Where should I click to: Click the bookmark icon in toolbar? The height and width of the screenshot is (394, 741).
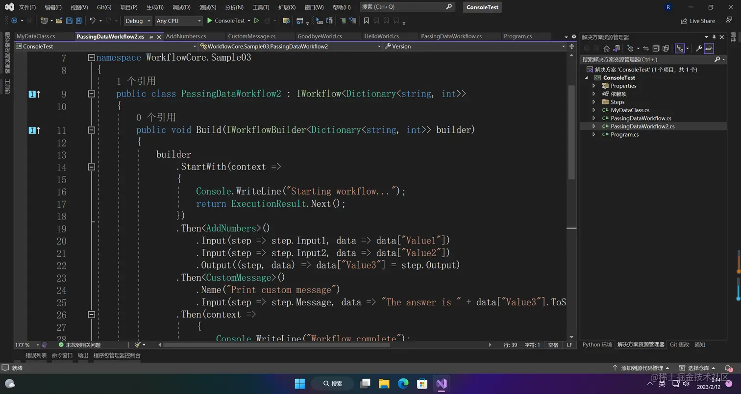366,21
